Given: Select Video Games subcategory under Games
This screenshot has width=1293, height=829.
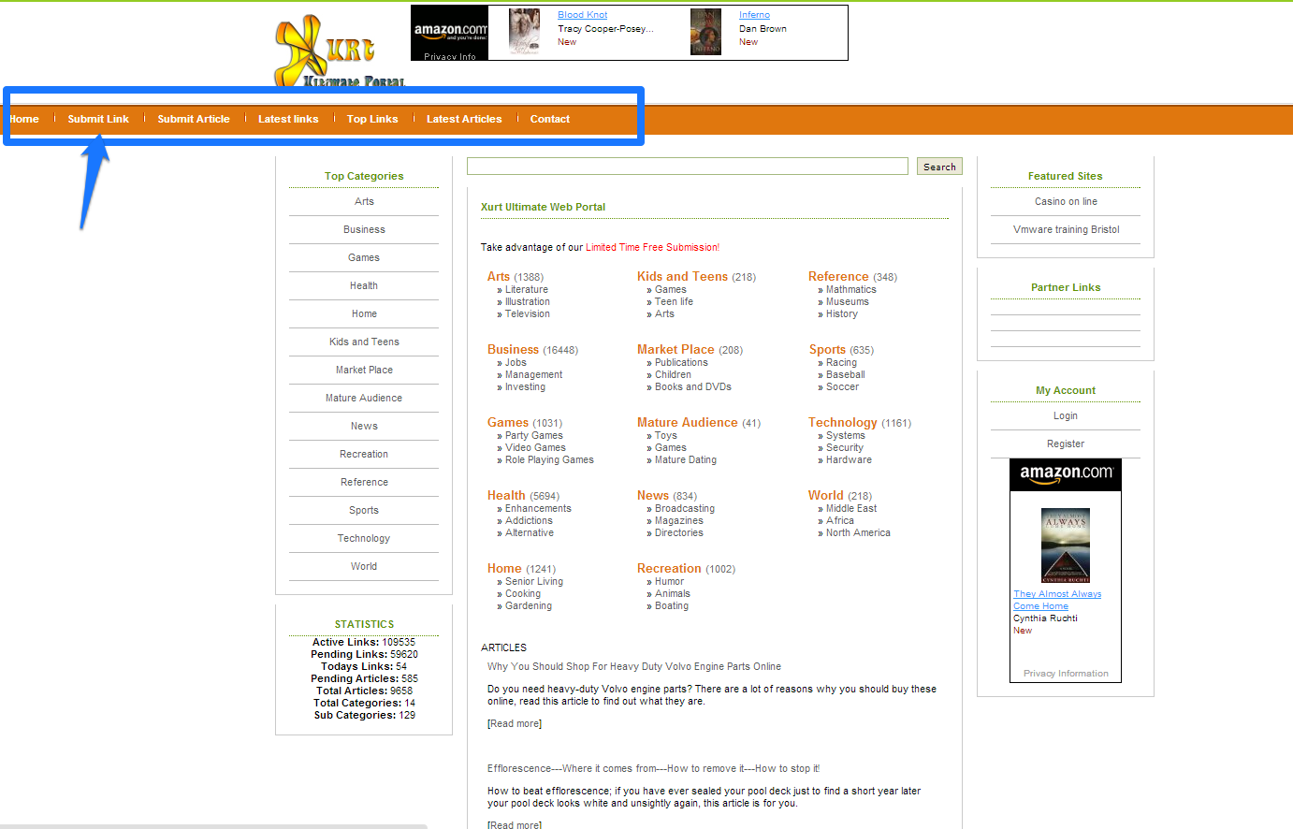Looking at the screenshot, I should [x=535, y=448].
